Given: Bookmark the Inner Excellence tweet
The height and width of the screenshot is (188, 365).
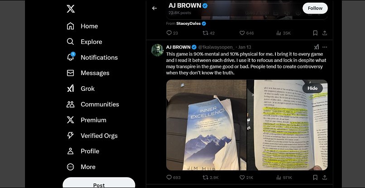Looking at the screenshot, I should click(315, 178).
